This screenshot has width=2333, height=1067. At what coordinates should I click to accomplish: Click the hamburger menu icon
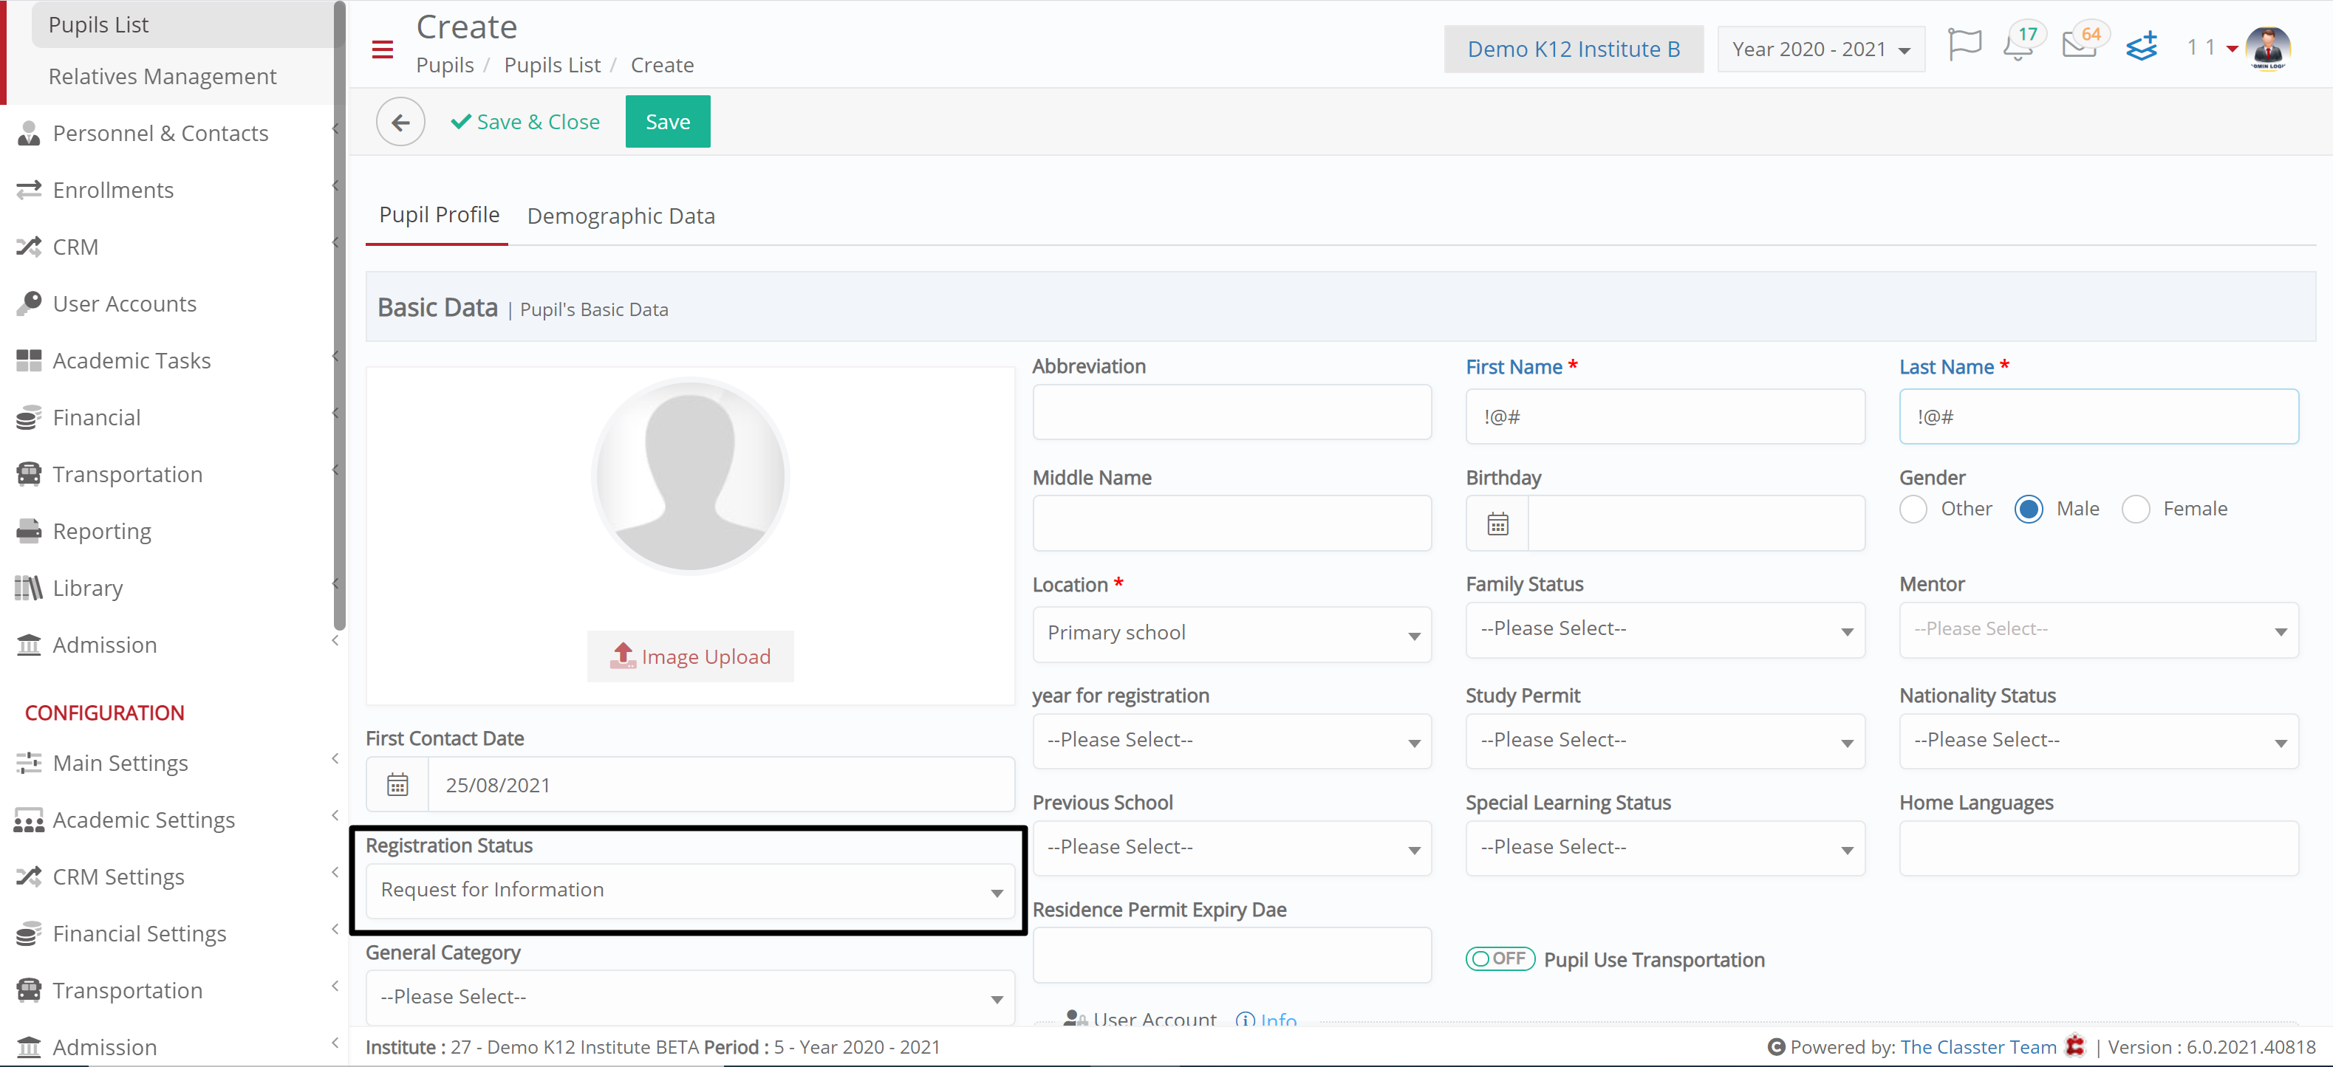pyautogui.click(x=382, y=49)
